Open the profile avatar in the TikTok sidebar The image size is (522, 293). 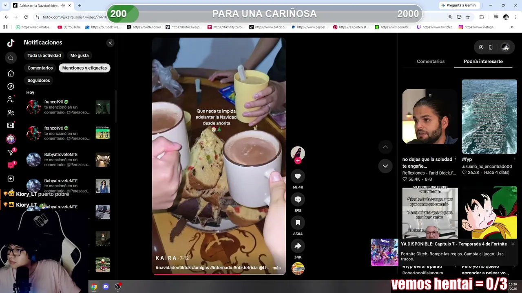tap(11, 139)
